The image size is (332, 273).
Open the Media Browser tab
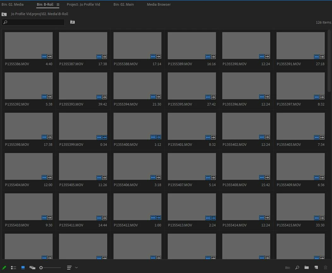[x=159, y=4]
